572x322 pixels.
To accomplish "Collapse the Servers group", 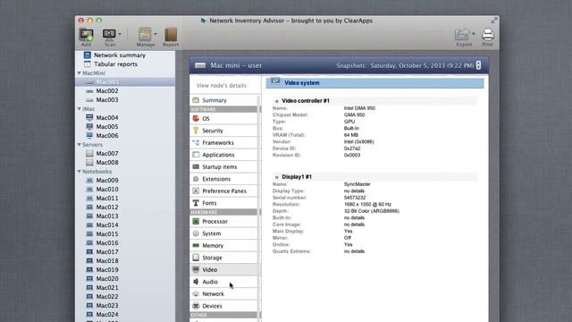I will [80, 145].
